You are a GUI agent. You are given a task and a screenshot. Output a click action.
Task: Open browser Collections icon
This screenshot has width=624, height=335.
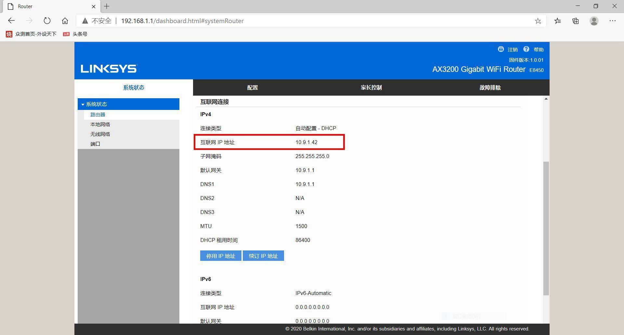tap(575, 21)
